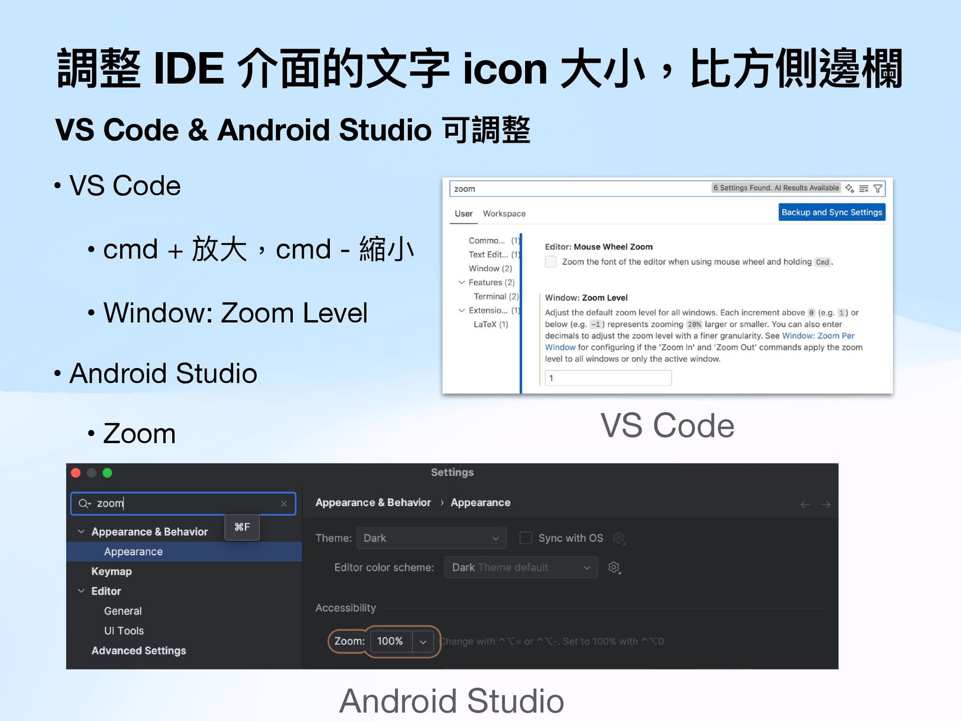The width and height of the screenshot is (961, 721).
Task: Click the Editor: Mouse Wheel Zoom setting title
Action: coord(599,247)
